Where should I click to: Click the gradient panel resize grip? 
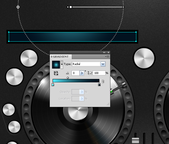point(108,104)
